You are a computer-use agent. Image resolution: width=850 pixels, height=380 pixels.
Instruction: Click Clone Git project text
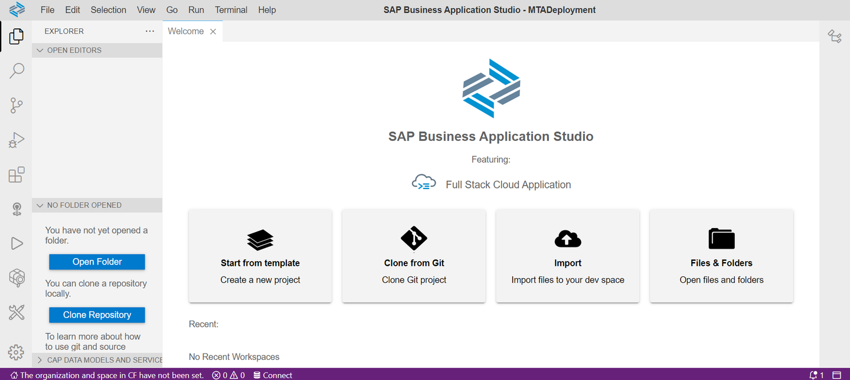pos(414,280)
